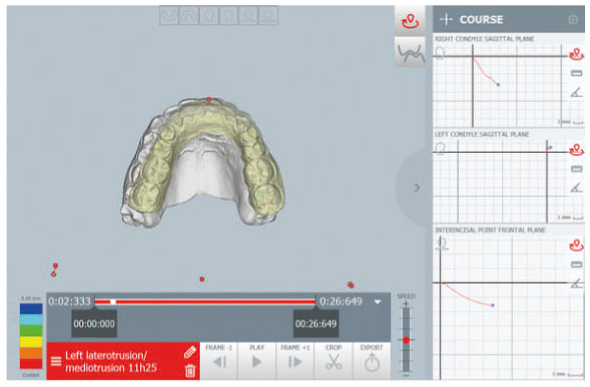Delete the Left laterotrusion recording

(x=190, y=371)
